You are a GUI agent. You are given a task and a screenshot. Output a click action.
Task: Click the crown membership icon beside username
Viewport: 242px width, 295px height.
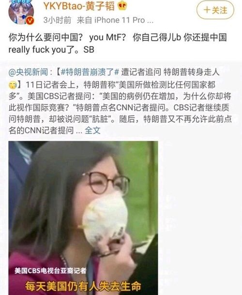click(122, 6)
